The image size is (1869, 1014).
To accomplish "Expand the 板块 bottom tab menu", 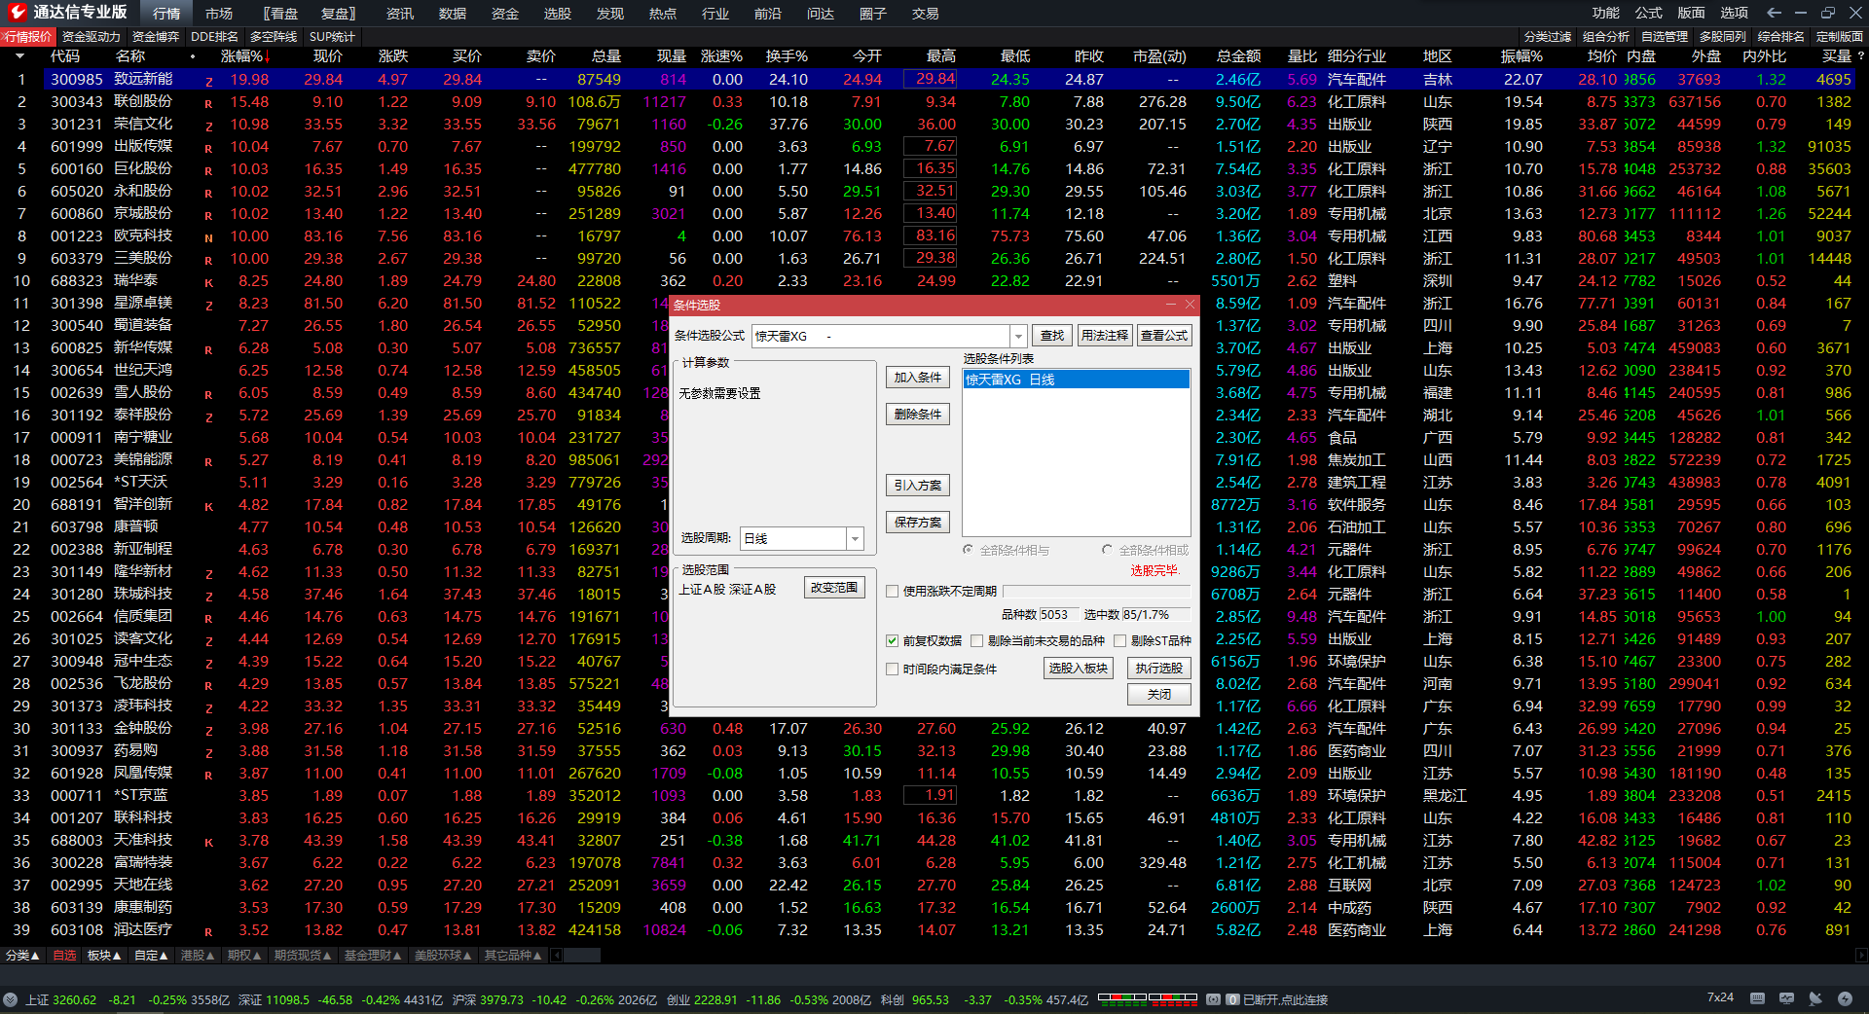I will (x=104, y=956).
